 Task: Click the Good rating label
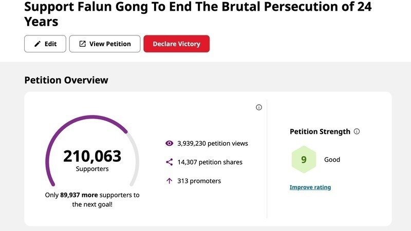point(332,160)
